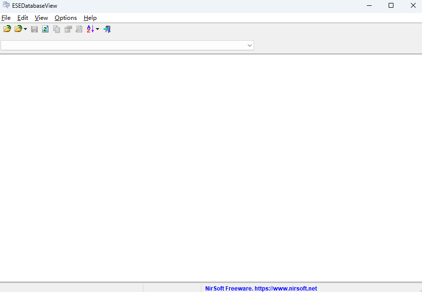Image resolution: width=422 pixels, height=292 pixels.
Task: Maximize the ESEDatabaseView window
Action: 391,5
